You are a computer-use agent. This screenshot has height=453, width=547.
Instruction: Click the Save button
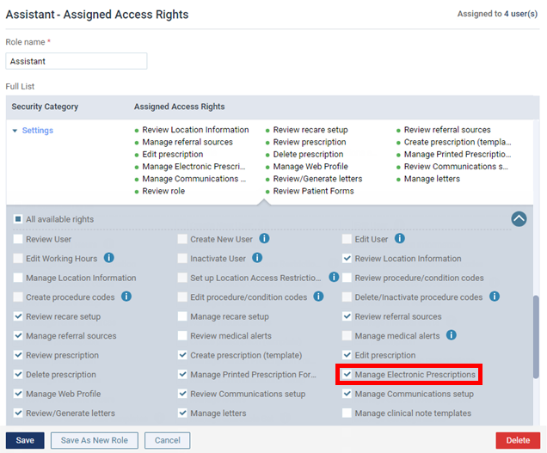coord(25,440)
